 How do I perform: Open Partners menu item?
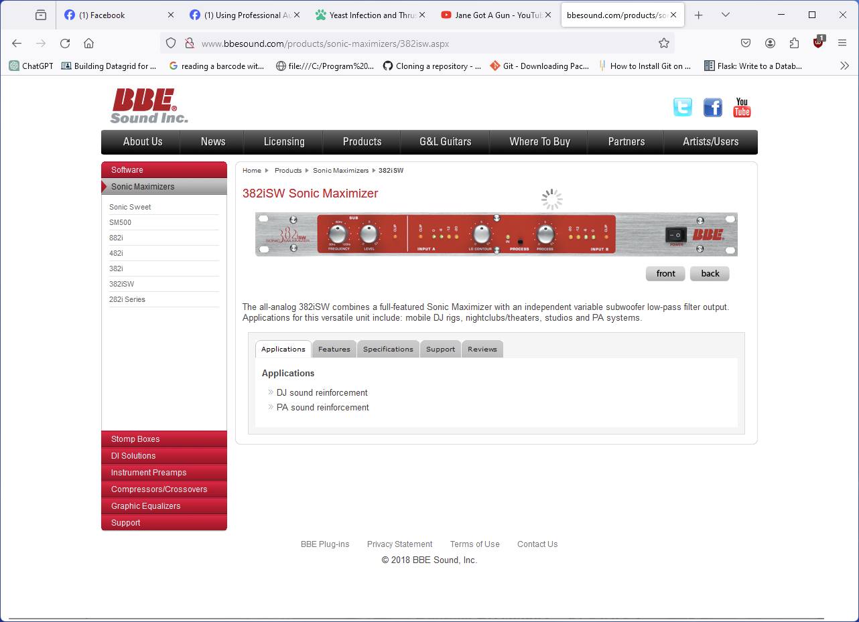(x=626, y=141)
